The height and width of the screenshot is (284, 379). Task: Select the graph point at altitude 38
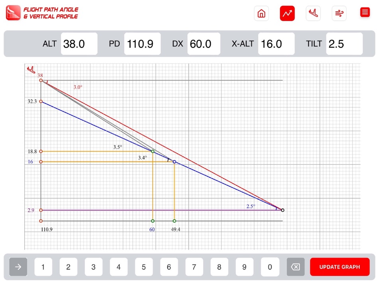41,80
